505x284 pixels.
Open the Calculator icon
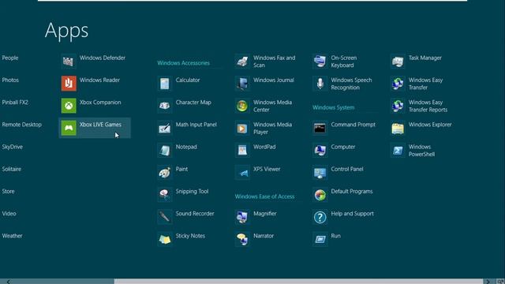click(165, 84)
